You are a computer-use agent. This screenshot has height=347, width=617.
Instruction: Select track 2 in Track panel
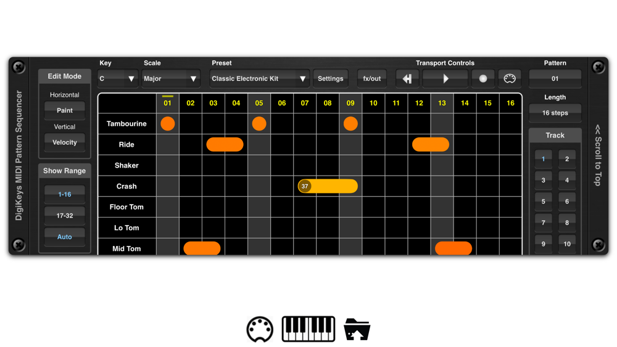[566, 159]
